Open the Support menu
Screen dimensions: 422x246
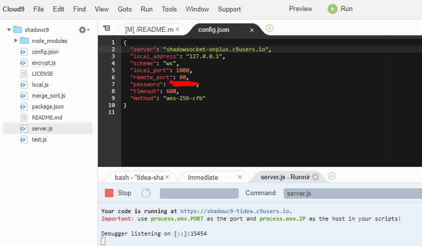click(229, 9)
